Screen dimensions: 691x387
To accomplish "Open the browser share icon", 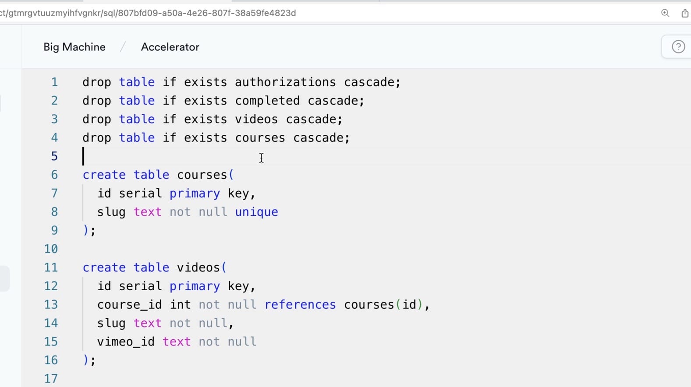I will point(685,13).
